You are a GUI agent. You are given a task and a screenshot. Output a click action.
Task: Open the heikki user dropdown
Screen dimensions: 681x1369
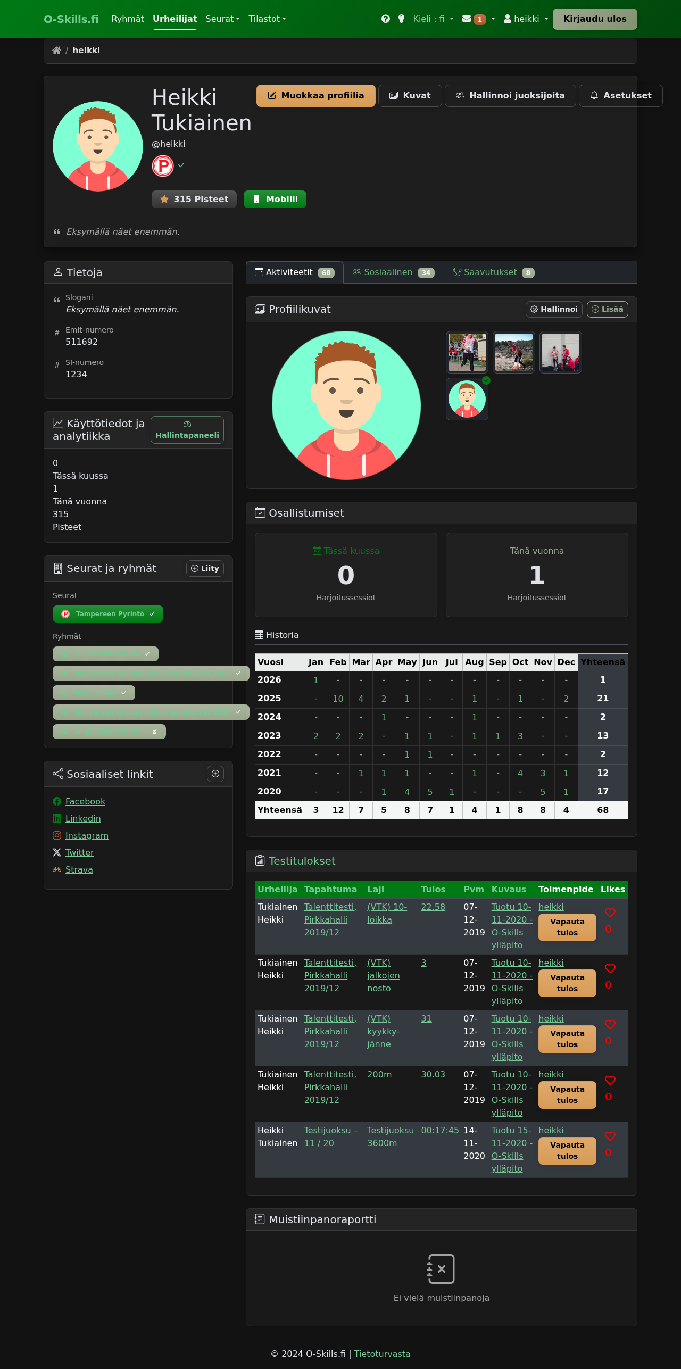click(526, 19)
